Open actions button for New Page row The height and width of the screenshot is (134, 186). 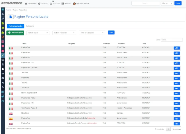[x=177, y=114]
